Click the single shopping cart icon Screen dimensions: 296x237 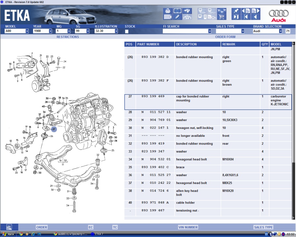(222, 17)
